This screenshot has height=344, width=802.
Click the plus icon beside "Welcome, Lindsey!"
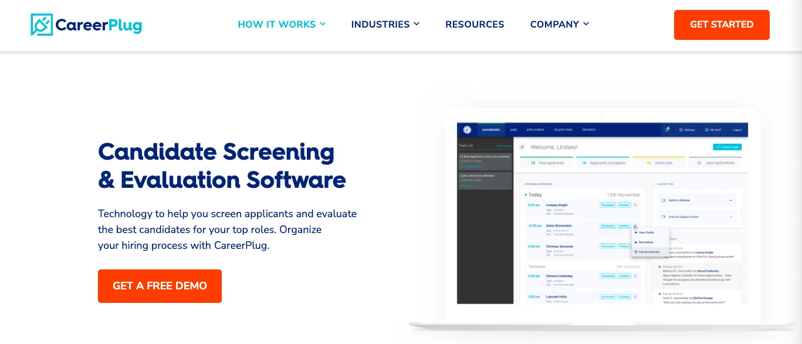tap(522, 147)
